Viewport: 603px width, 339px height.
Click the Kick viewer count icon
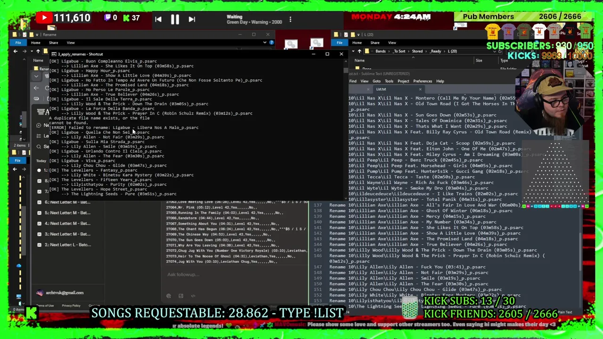[126, 18]
